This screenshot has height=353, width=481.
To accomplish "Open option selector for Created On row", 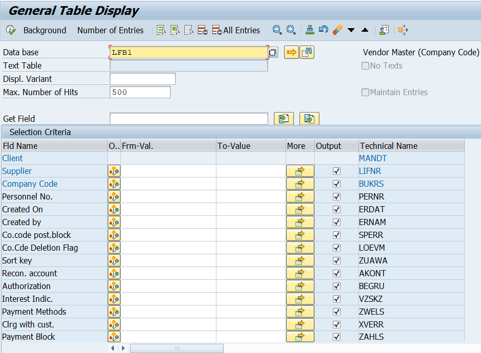I will tap(114, 210).
